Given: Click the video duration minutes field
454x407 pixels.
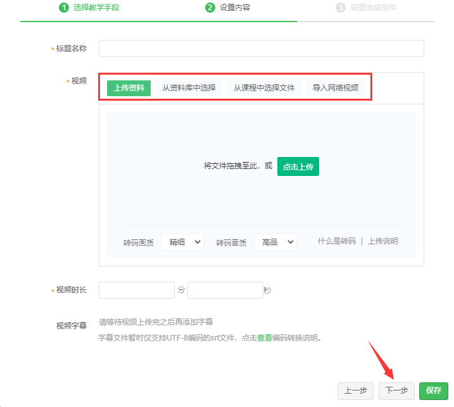Looking at the screenshot, I should point(136,290).
